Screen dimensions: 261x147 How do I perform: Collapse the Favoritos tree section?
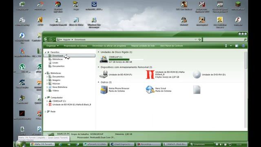point(45,52)
